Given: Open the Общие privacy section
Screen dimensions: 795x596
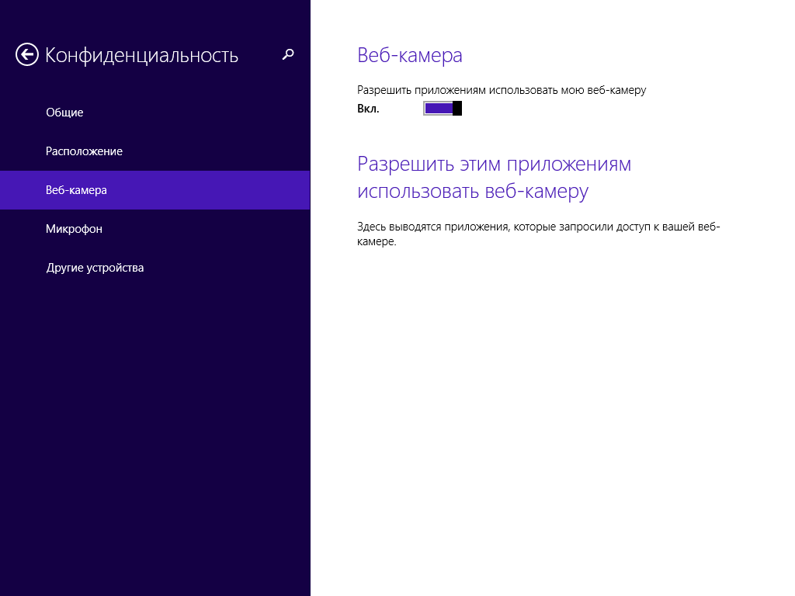Looking at the screenshot, I should pyautogui.click(x=64, y=113).
